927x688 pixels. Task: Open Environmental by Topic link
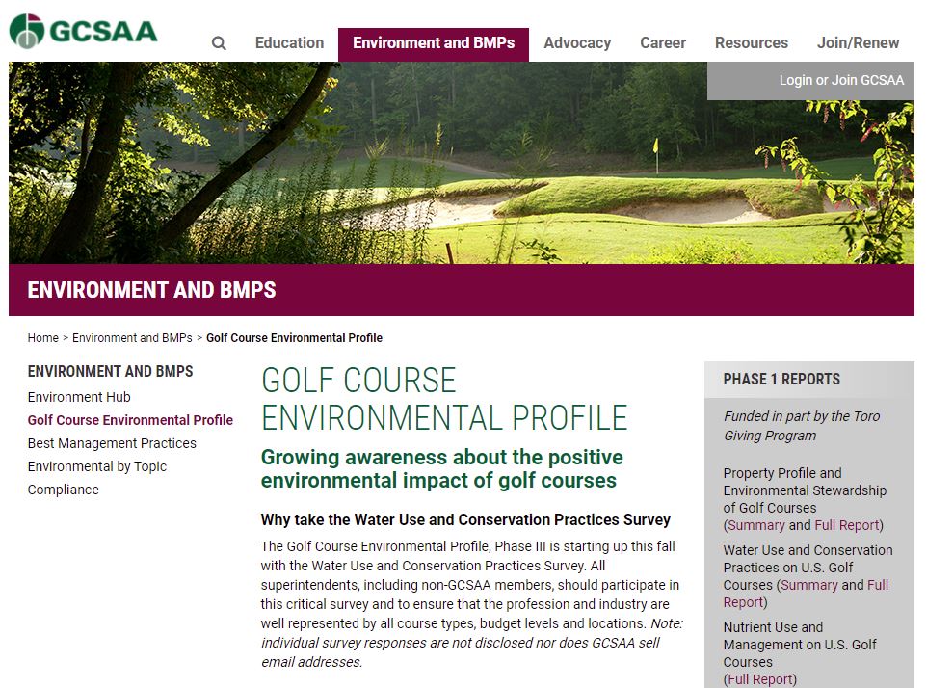(97, 466)
